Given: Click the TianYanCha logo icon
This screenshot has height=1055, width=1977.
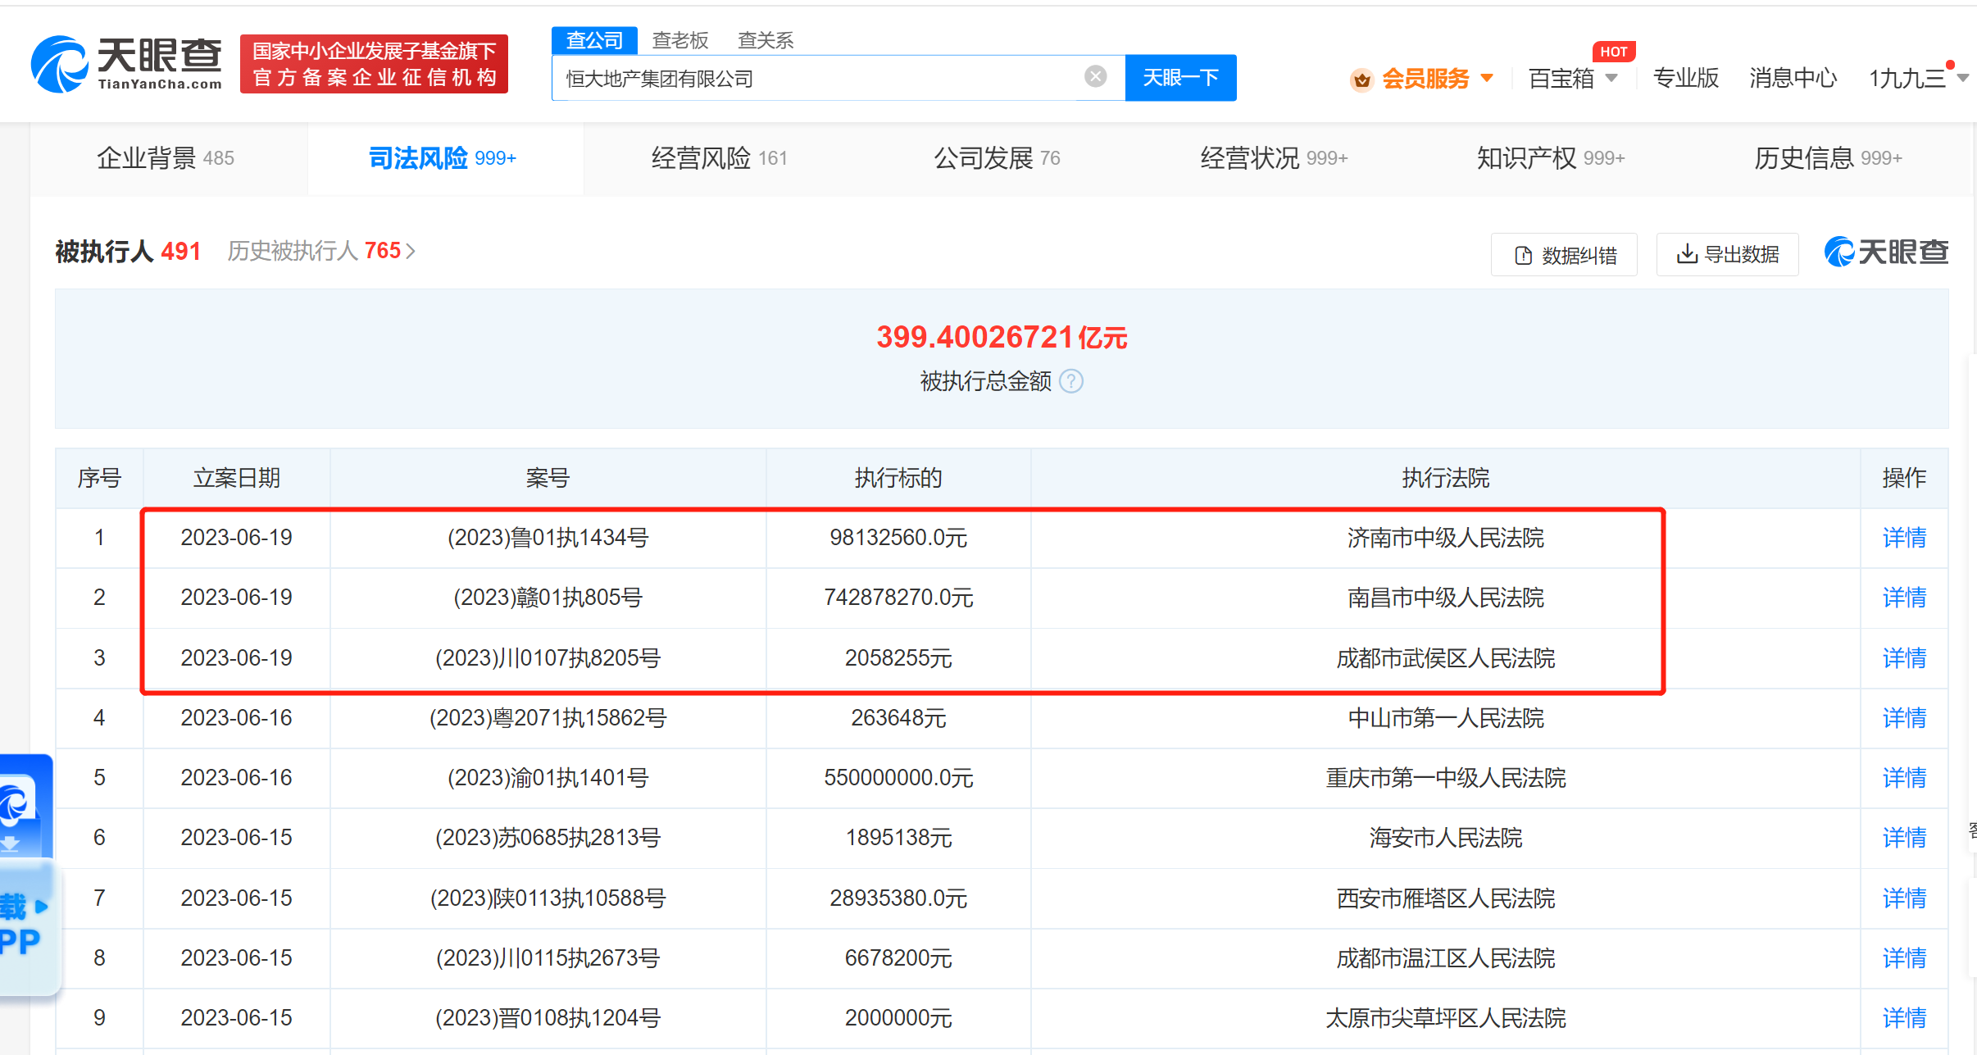Looking at the screenshot, I should [x=59, y=64].
